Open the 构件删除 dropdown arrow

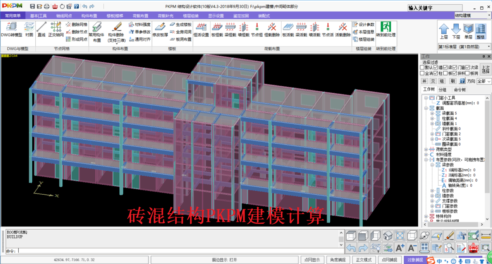pyautogui.click(x=116, y=44)
